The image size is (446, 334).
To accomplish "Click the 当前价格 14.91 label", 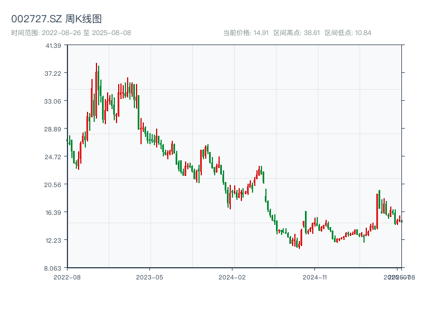I will click(246, 33).
